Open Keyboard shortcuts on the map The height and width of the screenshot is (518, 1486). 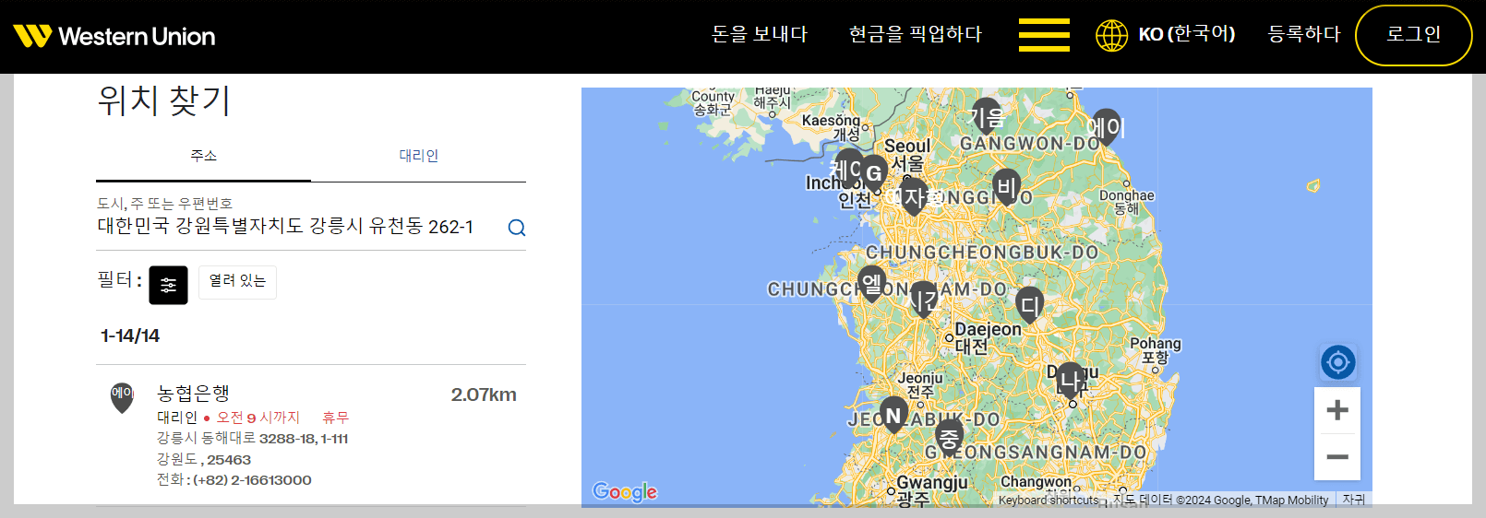[1049, 500]
